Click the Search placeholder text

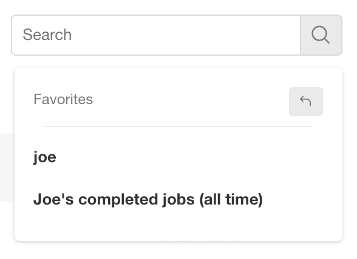[x=47, y=34]
